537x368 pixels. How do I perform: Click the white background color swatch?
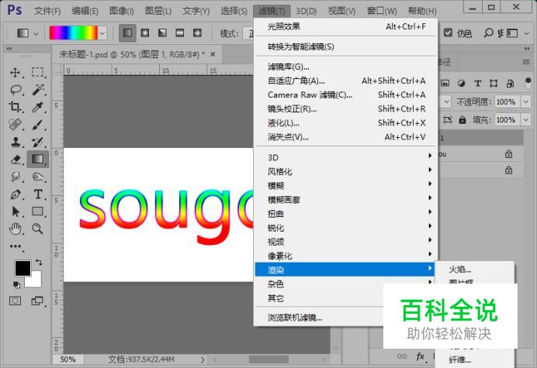(36, 281)
